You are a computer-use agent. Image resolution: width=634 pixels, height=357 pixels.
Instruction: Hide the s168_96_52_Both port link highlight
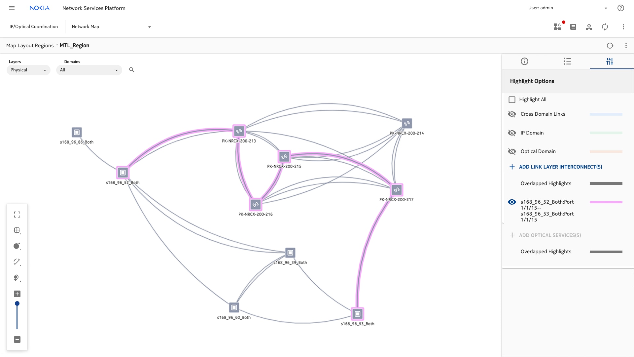(512, 202)
